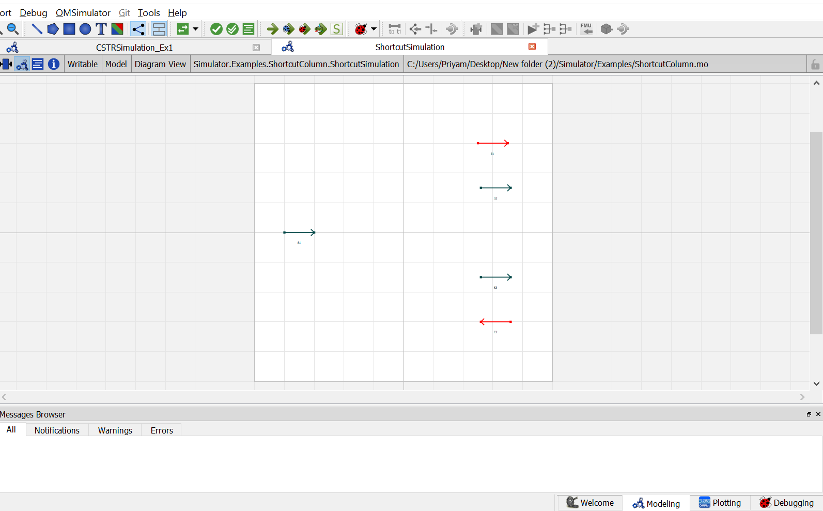This screenshot has height=511, width=823.
Task: Float the Messages Browser panel
Action: pyautogui.click(x=809, y=414)
